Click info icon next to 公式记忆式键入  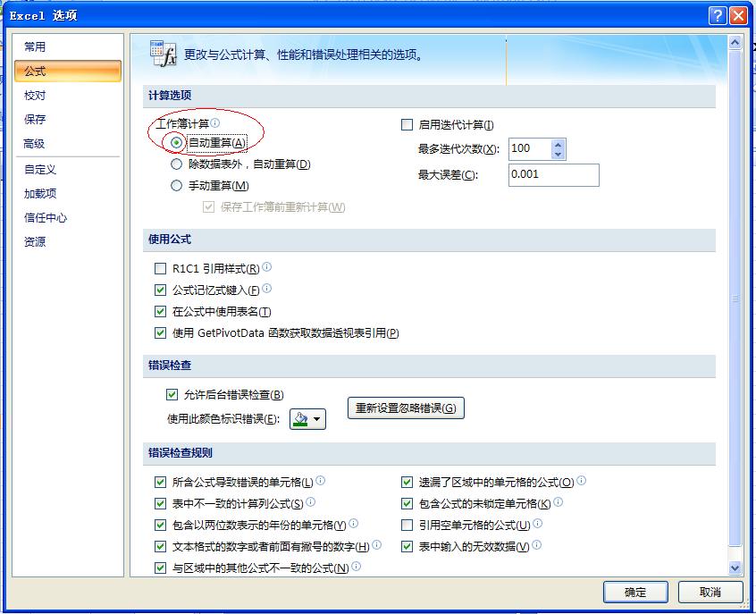[266, 288]
